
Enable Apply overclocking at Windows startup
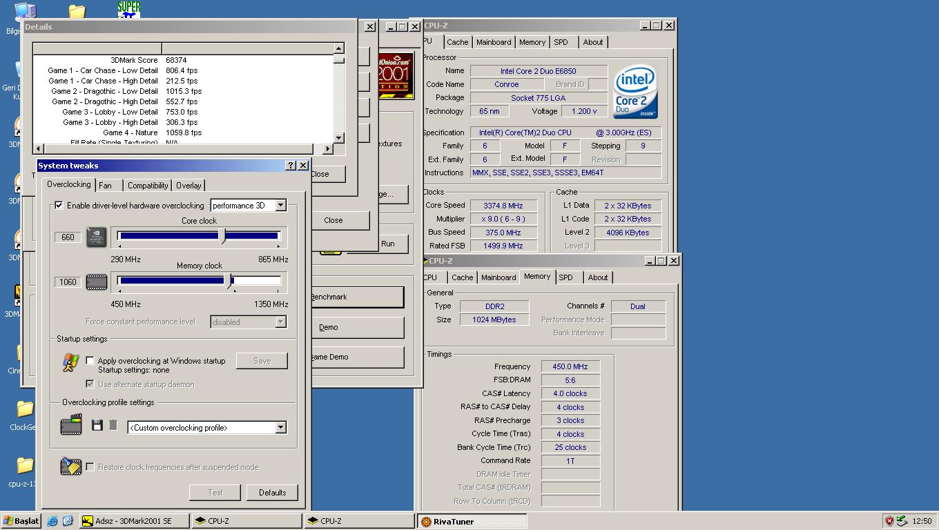pos(90,360)
